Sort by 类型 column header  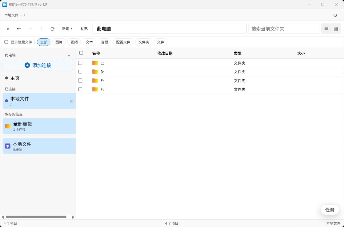[238, 53]
